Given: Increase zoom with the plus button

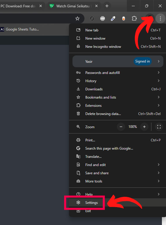Looking at the screenshot, I should click(144, 127).
